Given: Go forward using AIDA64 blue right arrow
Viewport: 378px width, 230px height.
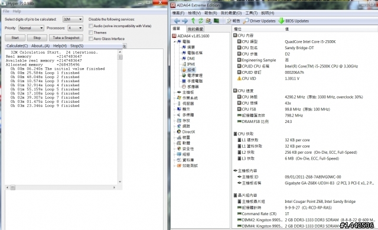Looking at the screenshot, I should point(185,21).
